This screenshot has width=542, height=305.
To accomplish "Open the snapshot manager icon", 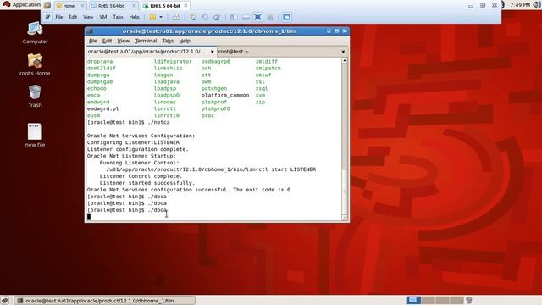I will coord(217,17).
